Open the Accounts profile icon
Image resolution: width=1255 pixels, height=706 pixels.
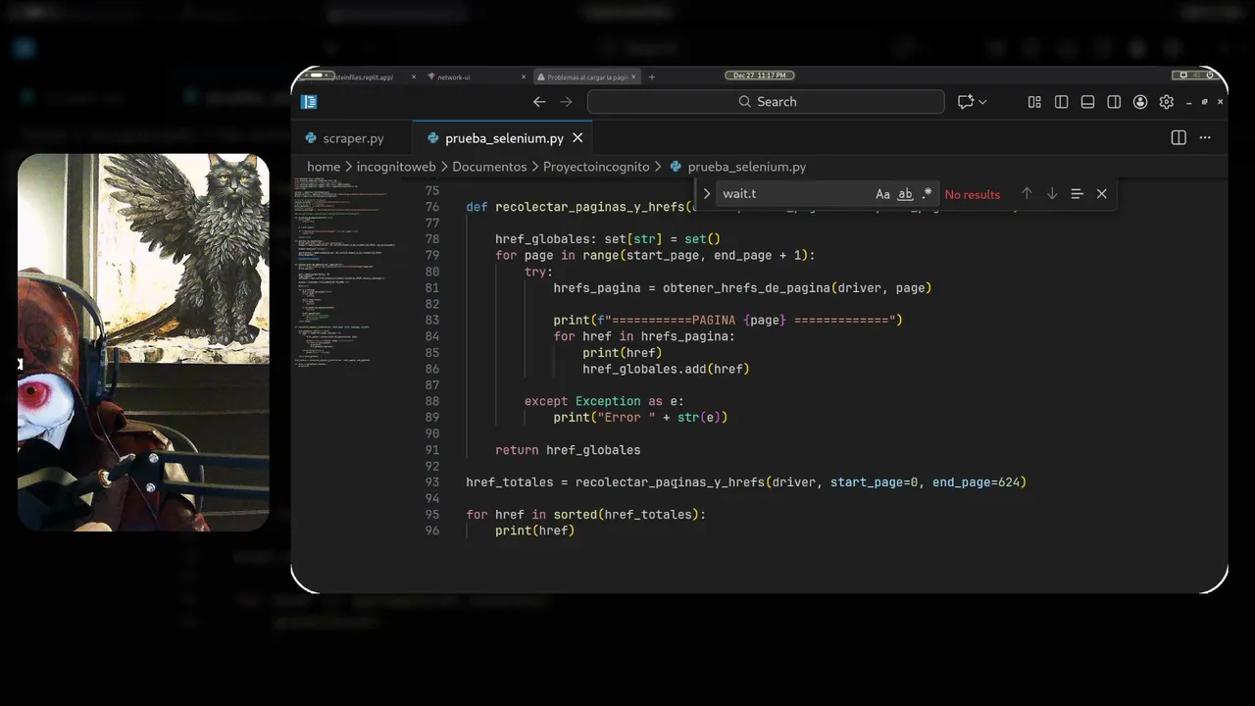point(1140,102)
